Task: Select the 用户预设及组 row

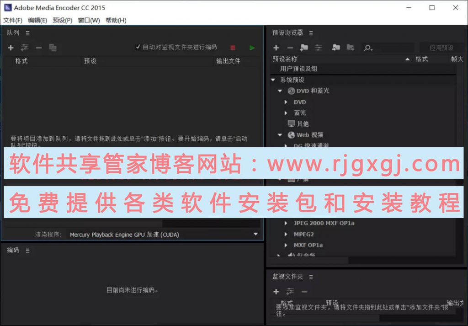Action: pos(363,69)
